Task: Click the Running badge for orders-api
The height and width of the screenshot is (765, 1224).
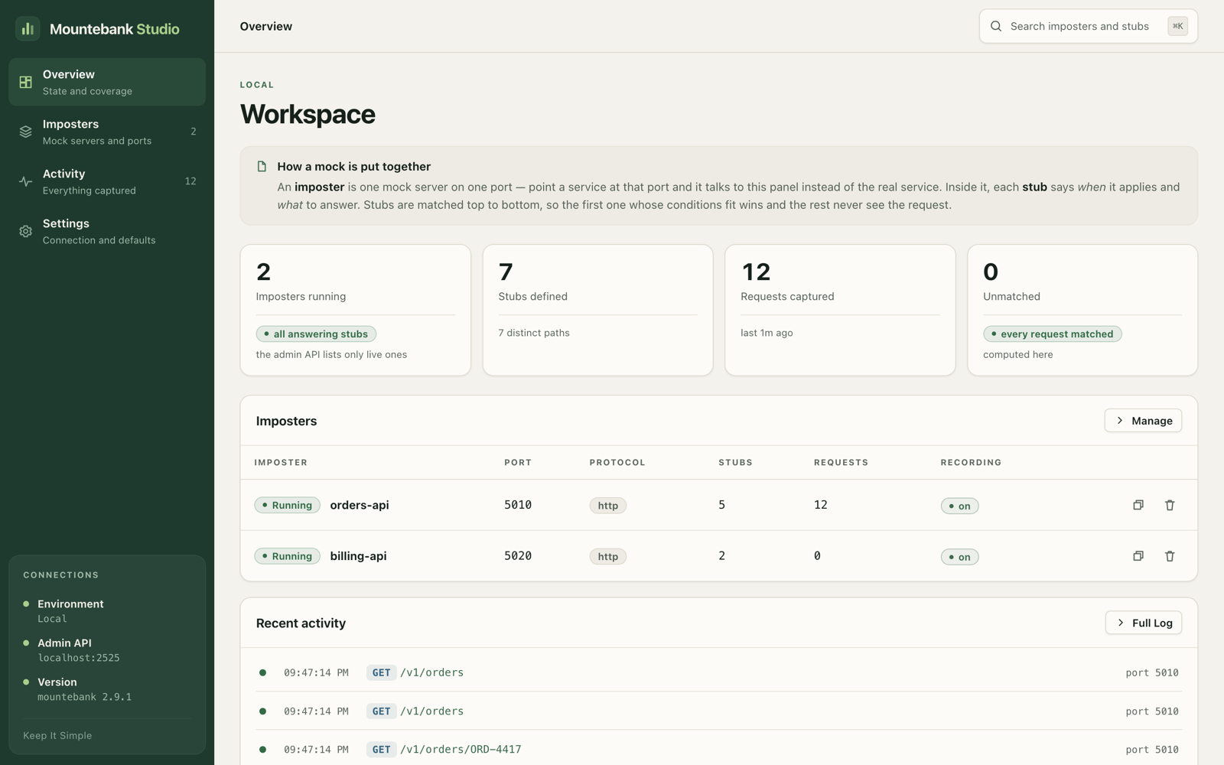Action: coord(287,505)
